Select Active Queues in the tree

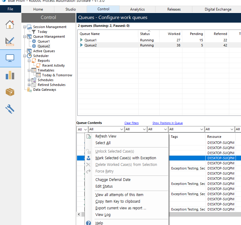pyautogui.click(x=44, y=51)
